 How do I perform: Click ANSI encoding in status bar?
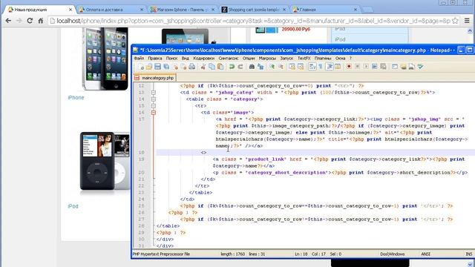coord(425,254)
